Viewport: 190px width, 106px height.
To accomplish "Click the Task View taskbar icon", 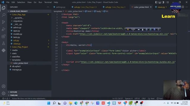I will [59, 103].
